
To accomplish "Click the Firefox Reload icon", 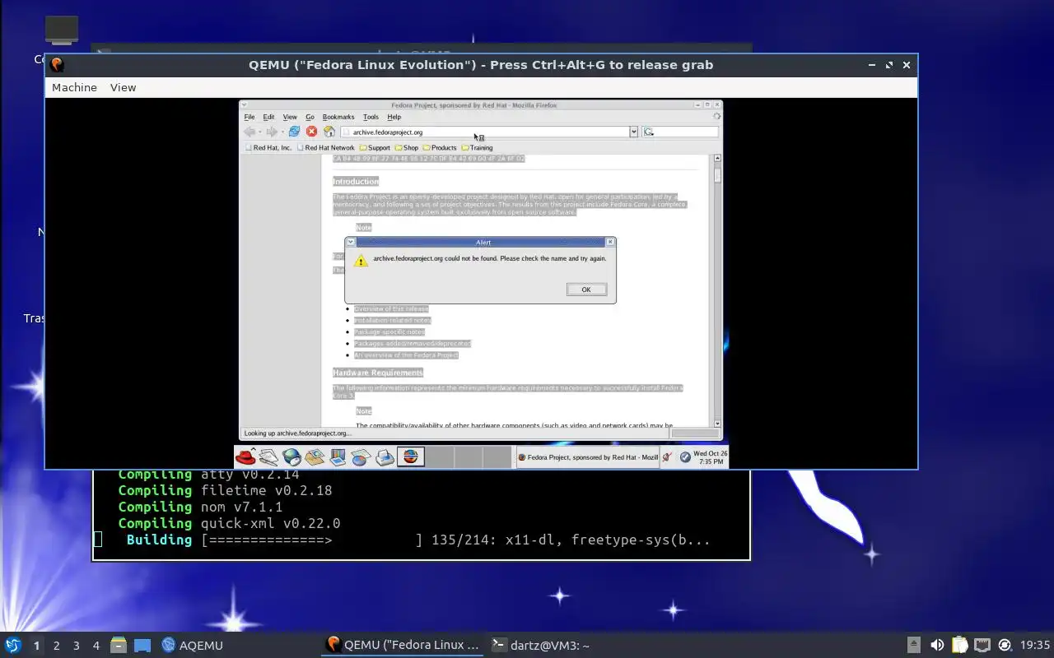I will [x=294, y=132].
